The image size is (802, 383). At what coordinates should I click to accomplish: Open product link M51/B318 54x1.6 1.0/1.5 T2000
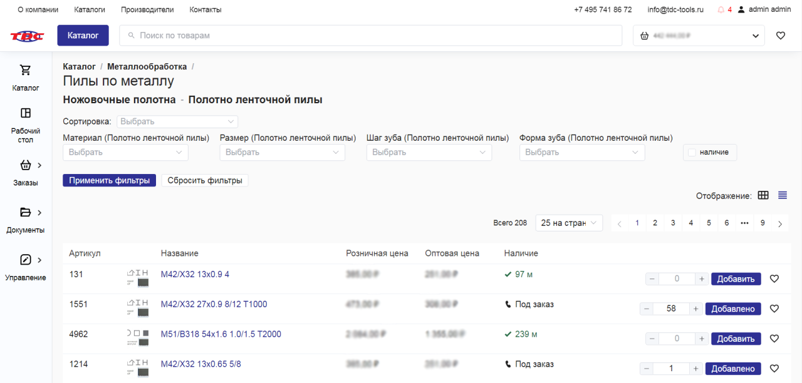(221, 334)
